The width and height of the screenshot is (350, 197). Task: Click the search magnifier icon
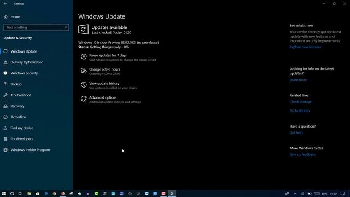(66, 27)
